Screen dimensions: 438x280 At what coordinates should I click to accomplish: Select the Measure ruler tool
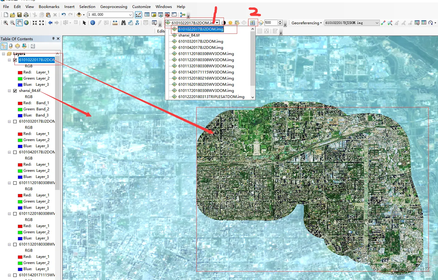pyautogui.click(x=115, y=23)
